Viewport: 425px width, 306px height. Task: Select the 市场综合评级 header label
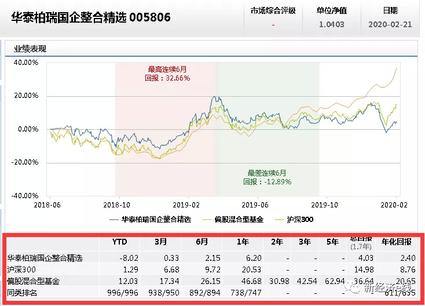[273, 10]
